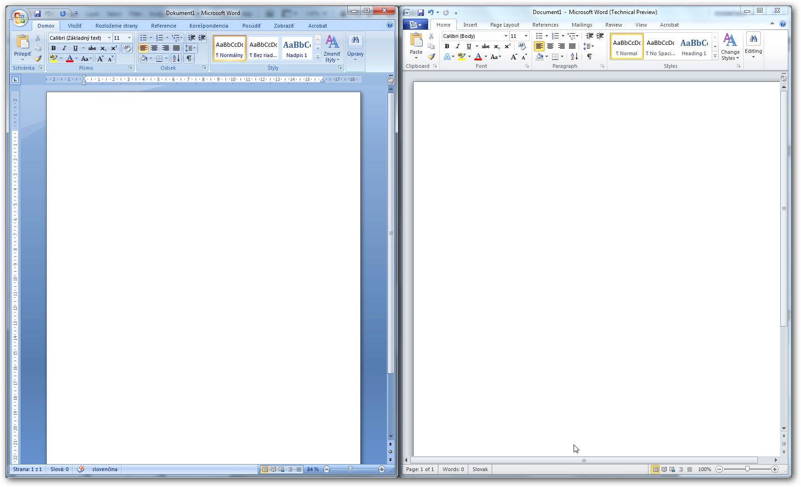Image resolution: width=801 pixels, height=487 pixels.
Task: Open the Insert tab in right window
Action: click(x=470, y=25)
